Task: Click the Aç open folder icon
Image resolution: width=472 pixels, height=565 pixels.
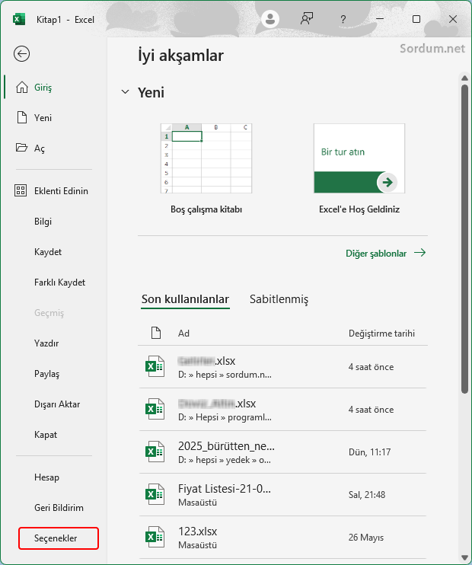Action: pos(21,148)
